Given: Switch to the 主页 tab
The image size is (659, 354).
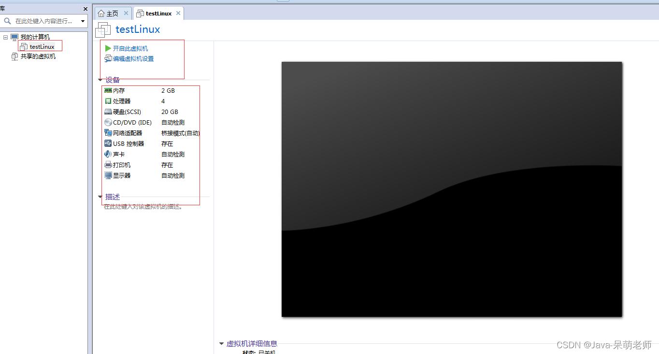Looking at the screenshot, I should coord(112,13).
